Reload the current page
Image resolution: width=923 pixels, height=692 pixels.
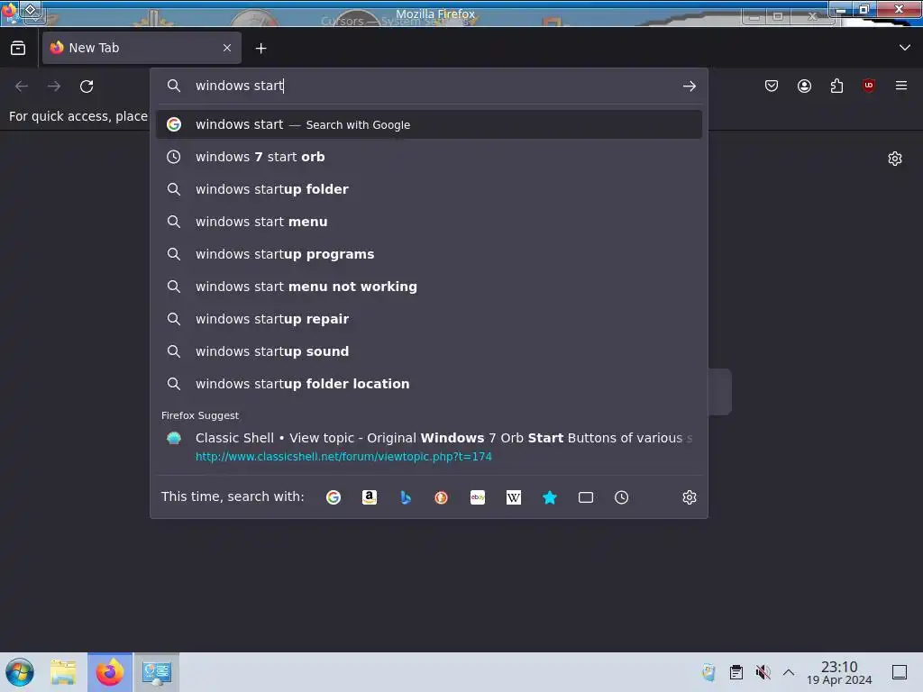[x=87, y=86]
